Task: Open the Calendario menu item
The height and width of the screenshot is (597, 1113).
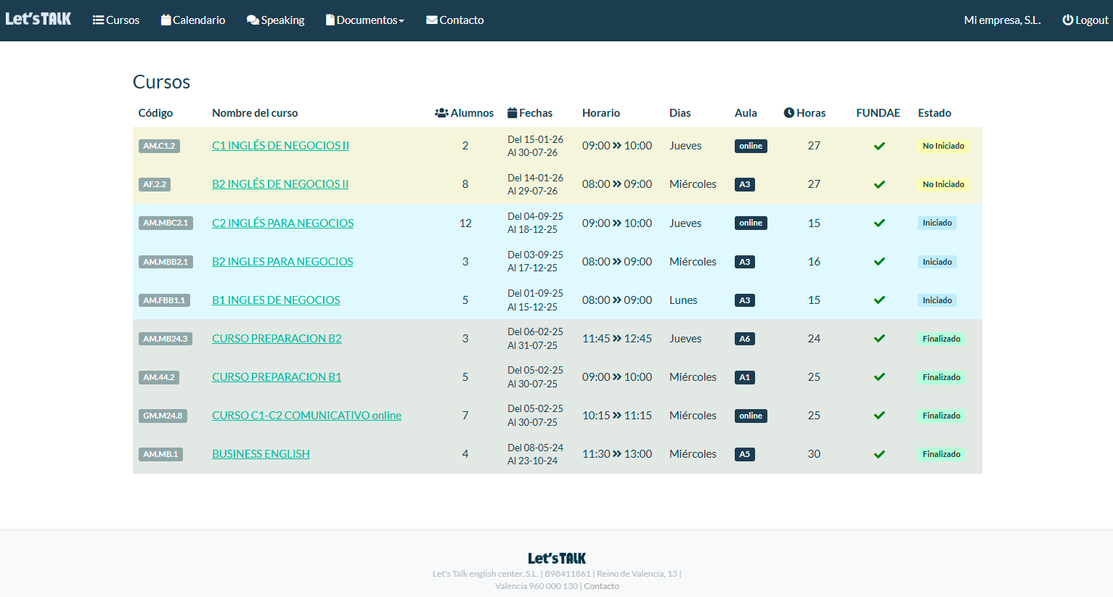Action: 198,20
